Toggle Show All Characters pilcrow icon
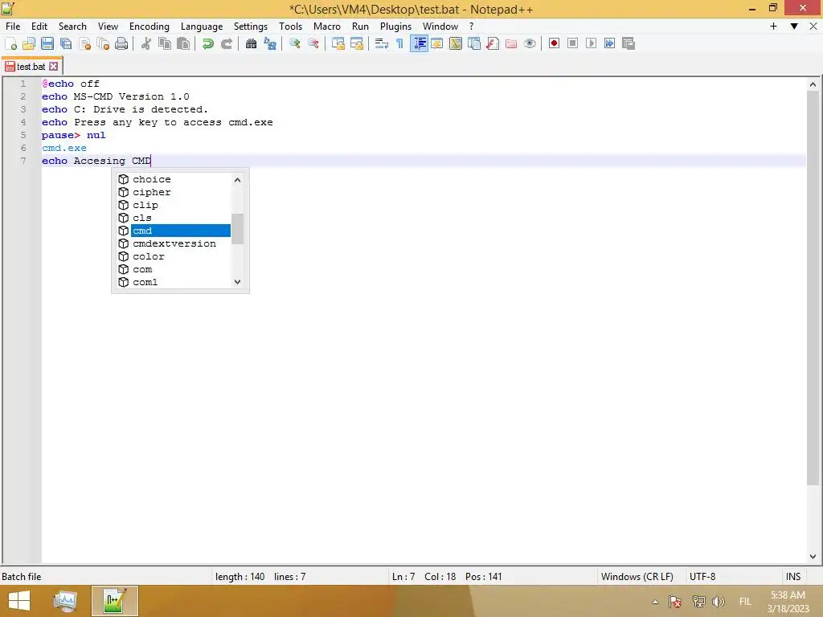 point(400,43)
